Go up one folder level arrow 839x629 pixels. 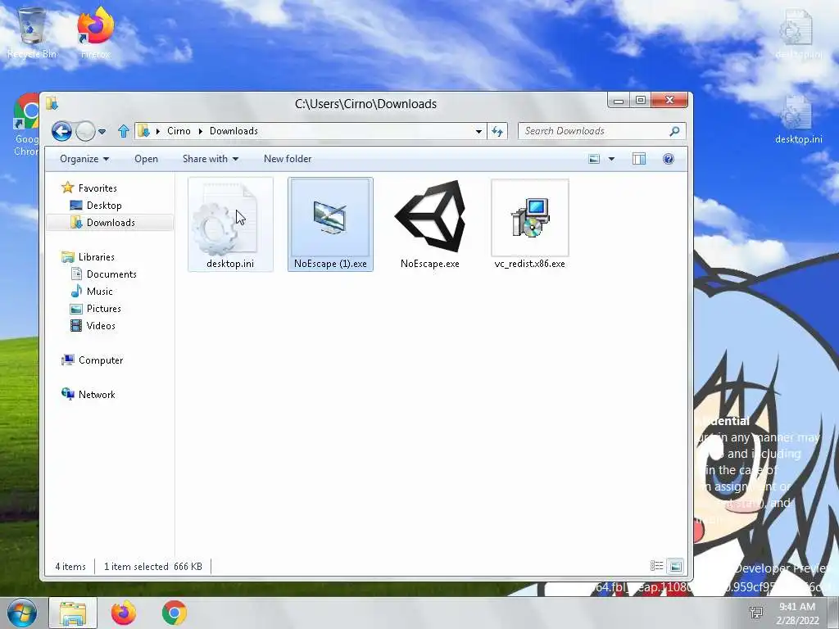(x=124, y=131)
